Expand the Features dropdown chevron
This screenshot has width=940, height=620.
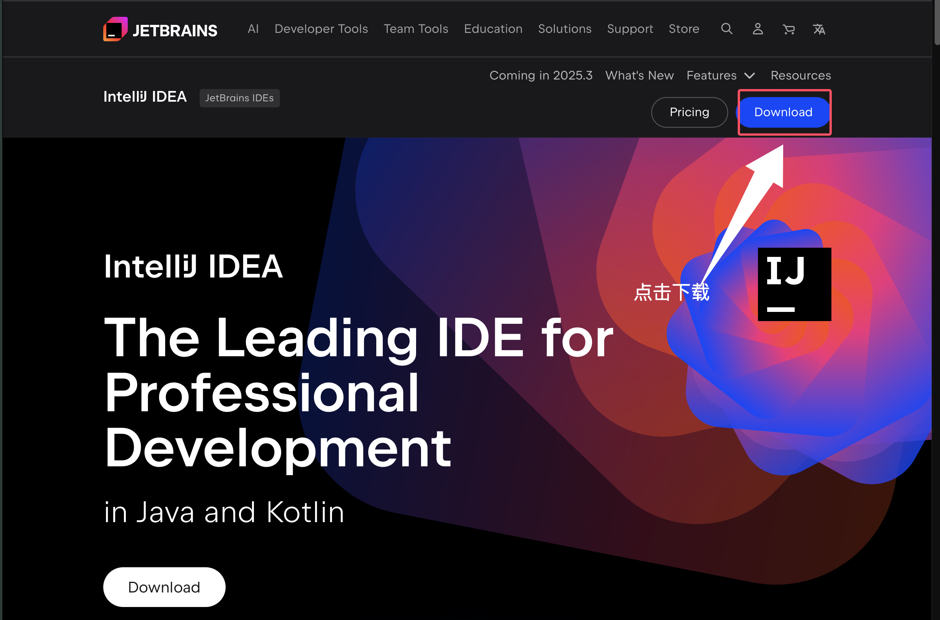pyautogui.click(x=750, y=76)
